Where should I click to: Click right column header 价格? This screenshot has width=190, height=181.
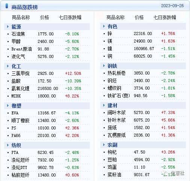pyautogui.click(x=139, y=17)
